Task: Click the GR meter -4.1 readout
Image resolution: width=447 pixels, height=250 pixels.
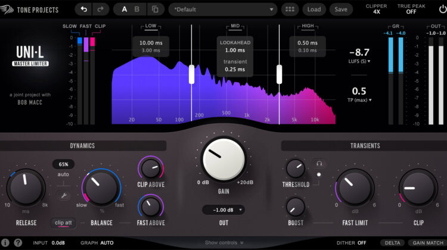Action: 388,33
